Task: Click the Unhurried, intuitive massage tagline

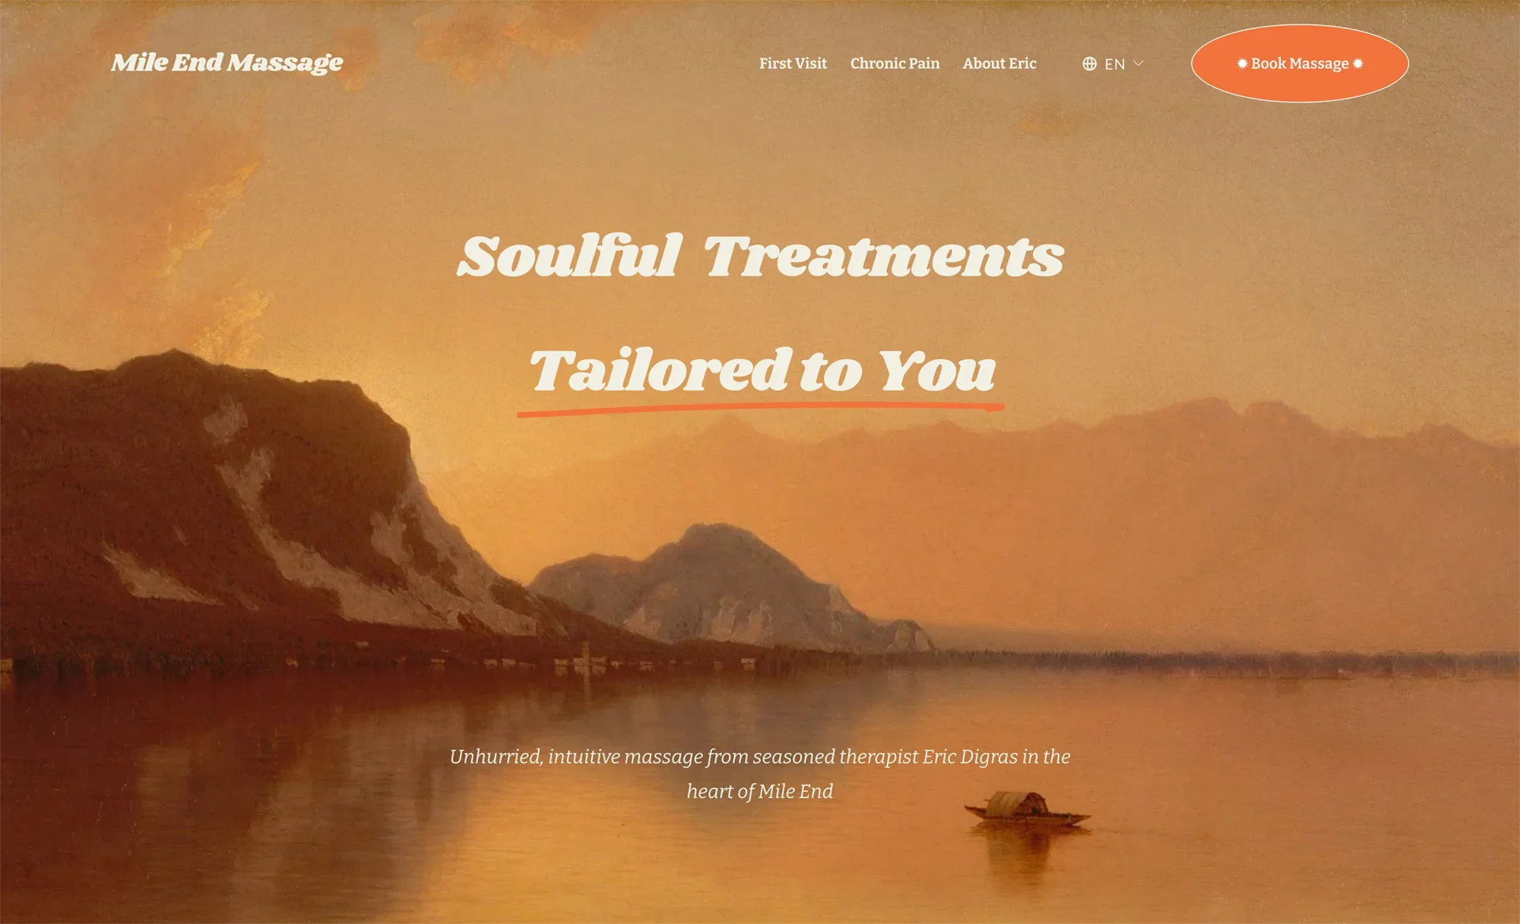Action: [760, 774]
